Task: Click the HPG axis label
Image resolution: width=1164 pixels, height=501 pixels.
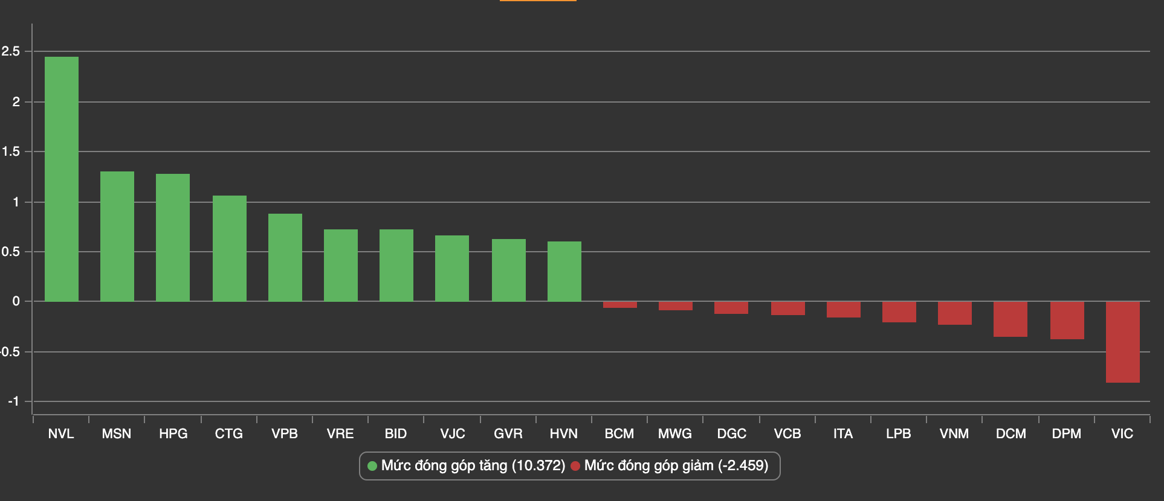Action: (173, 433)
